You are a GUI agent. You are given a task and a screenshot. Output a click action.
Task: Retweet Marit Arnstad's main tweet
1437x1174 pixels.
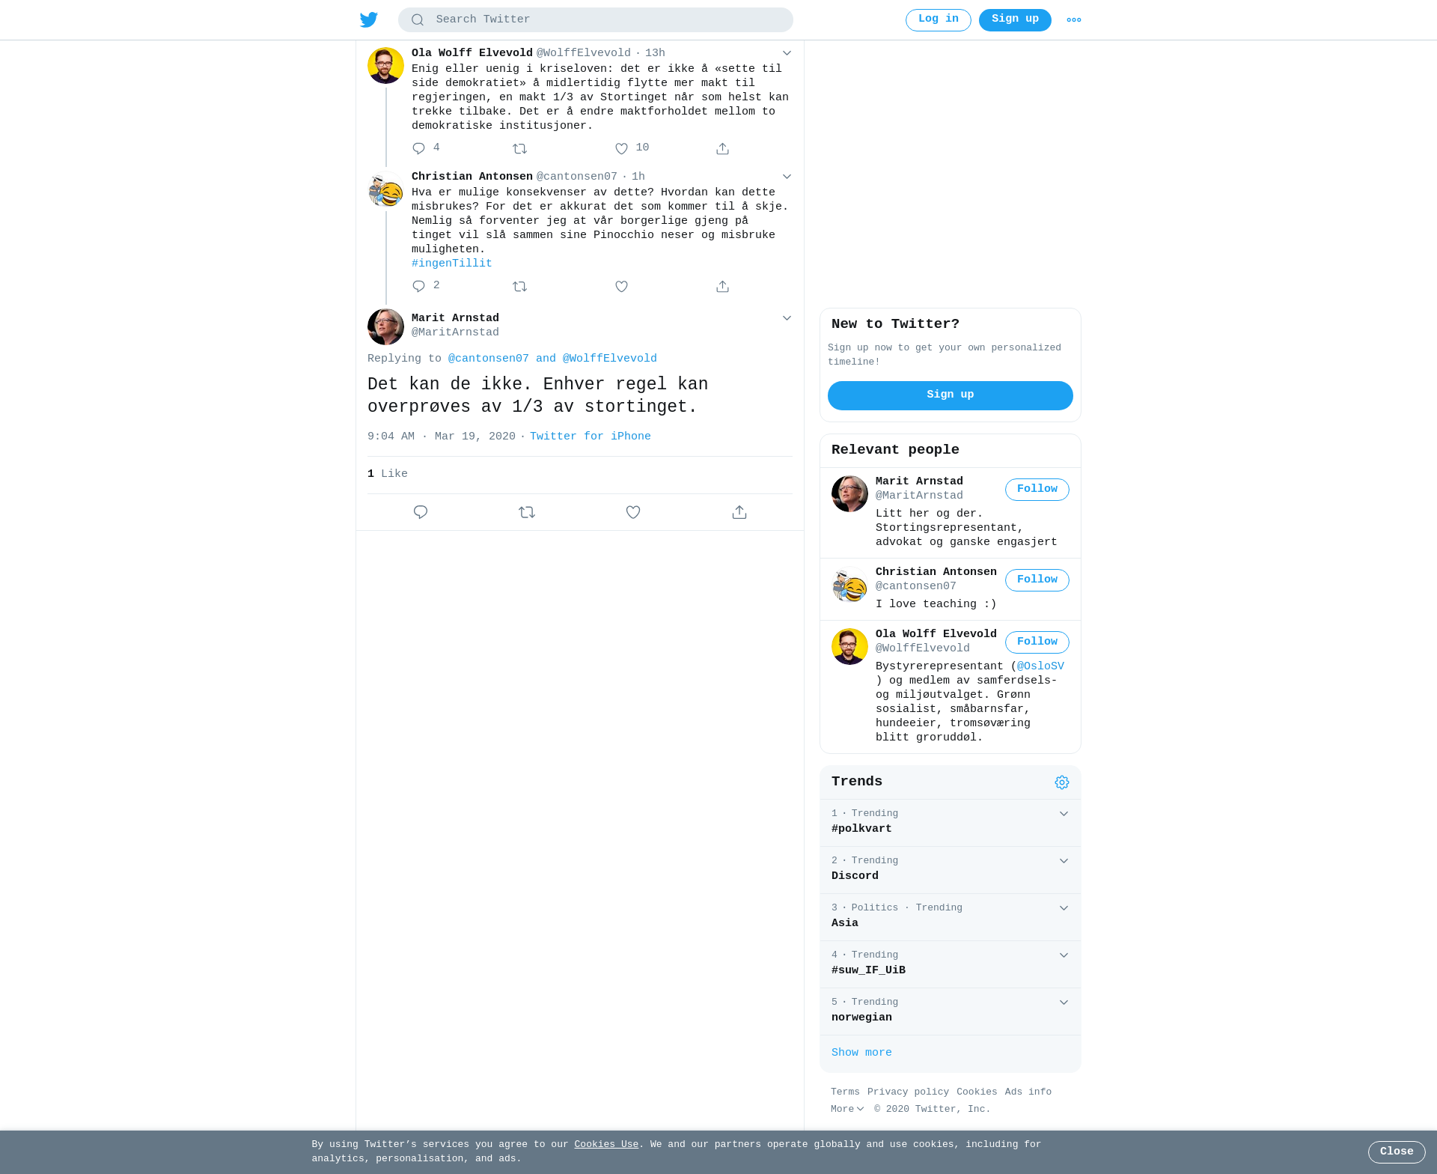tap(527, 512)
